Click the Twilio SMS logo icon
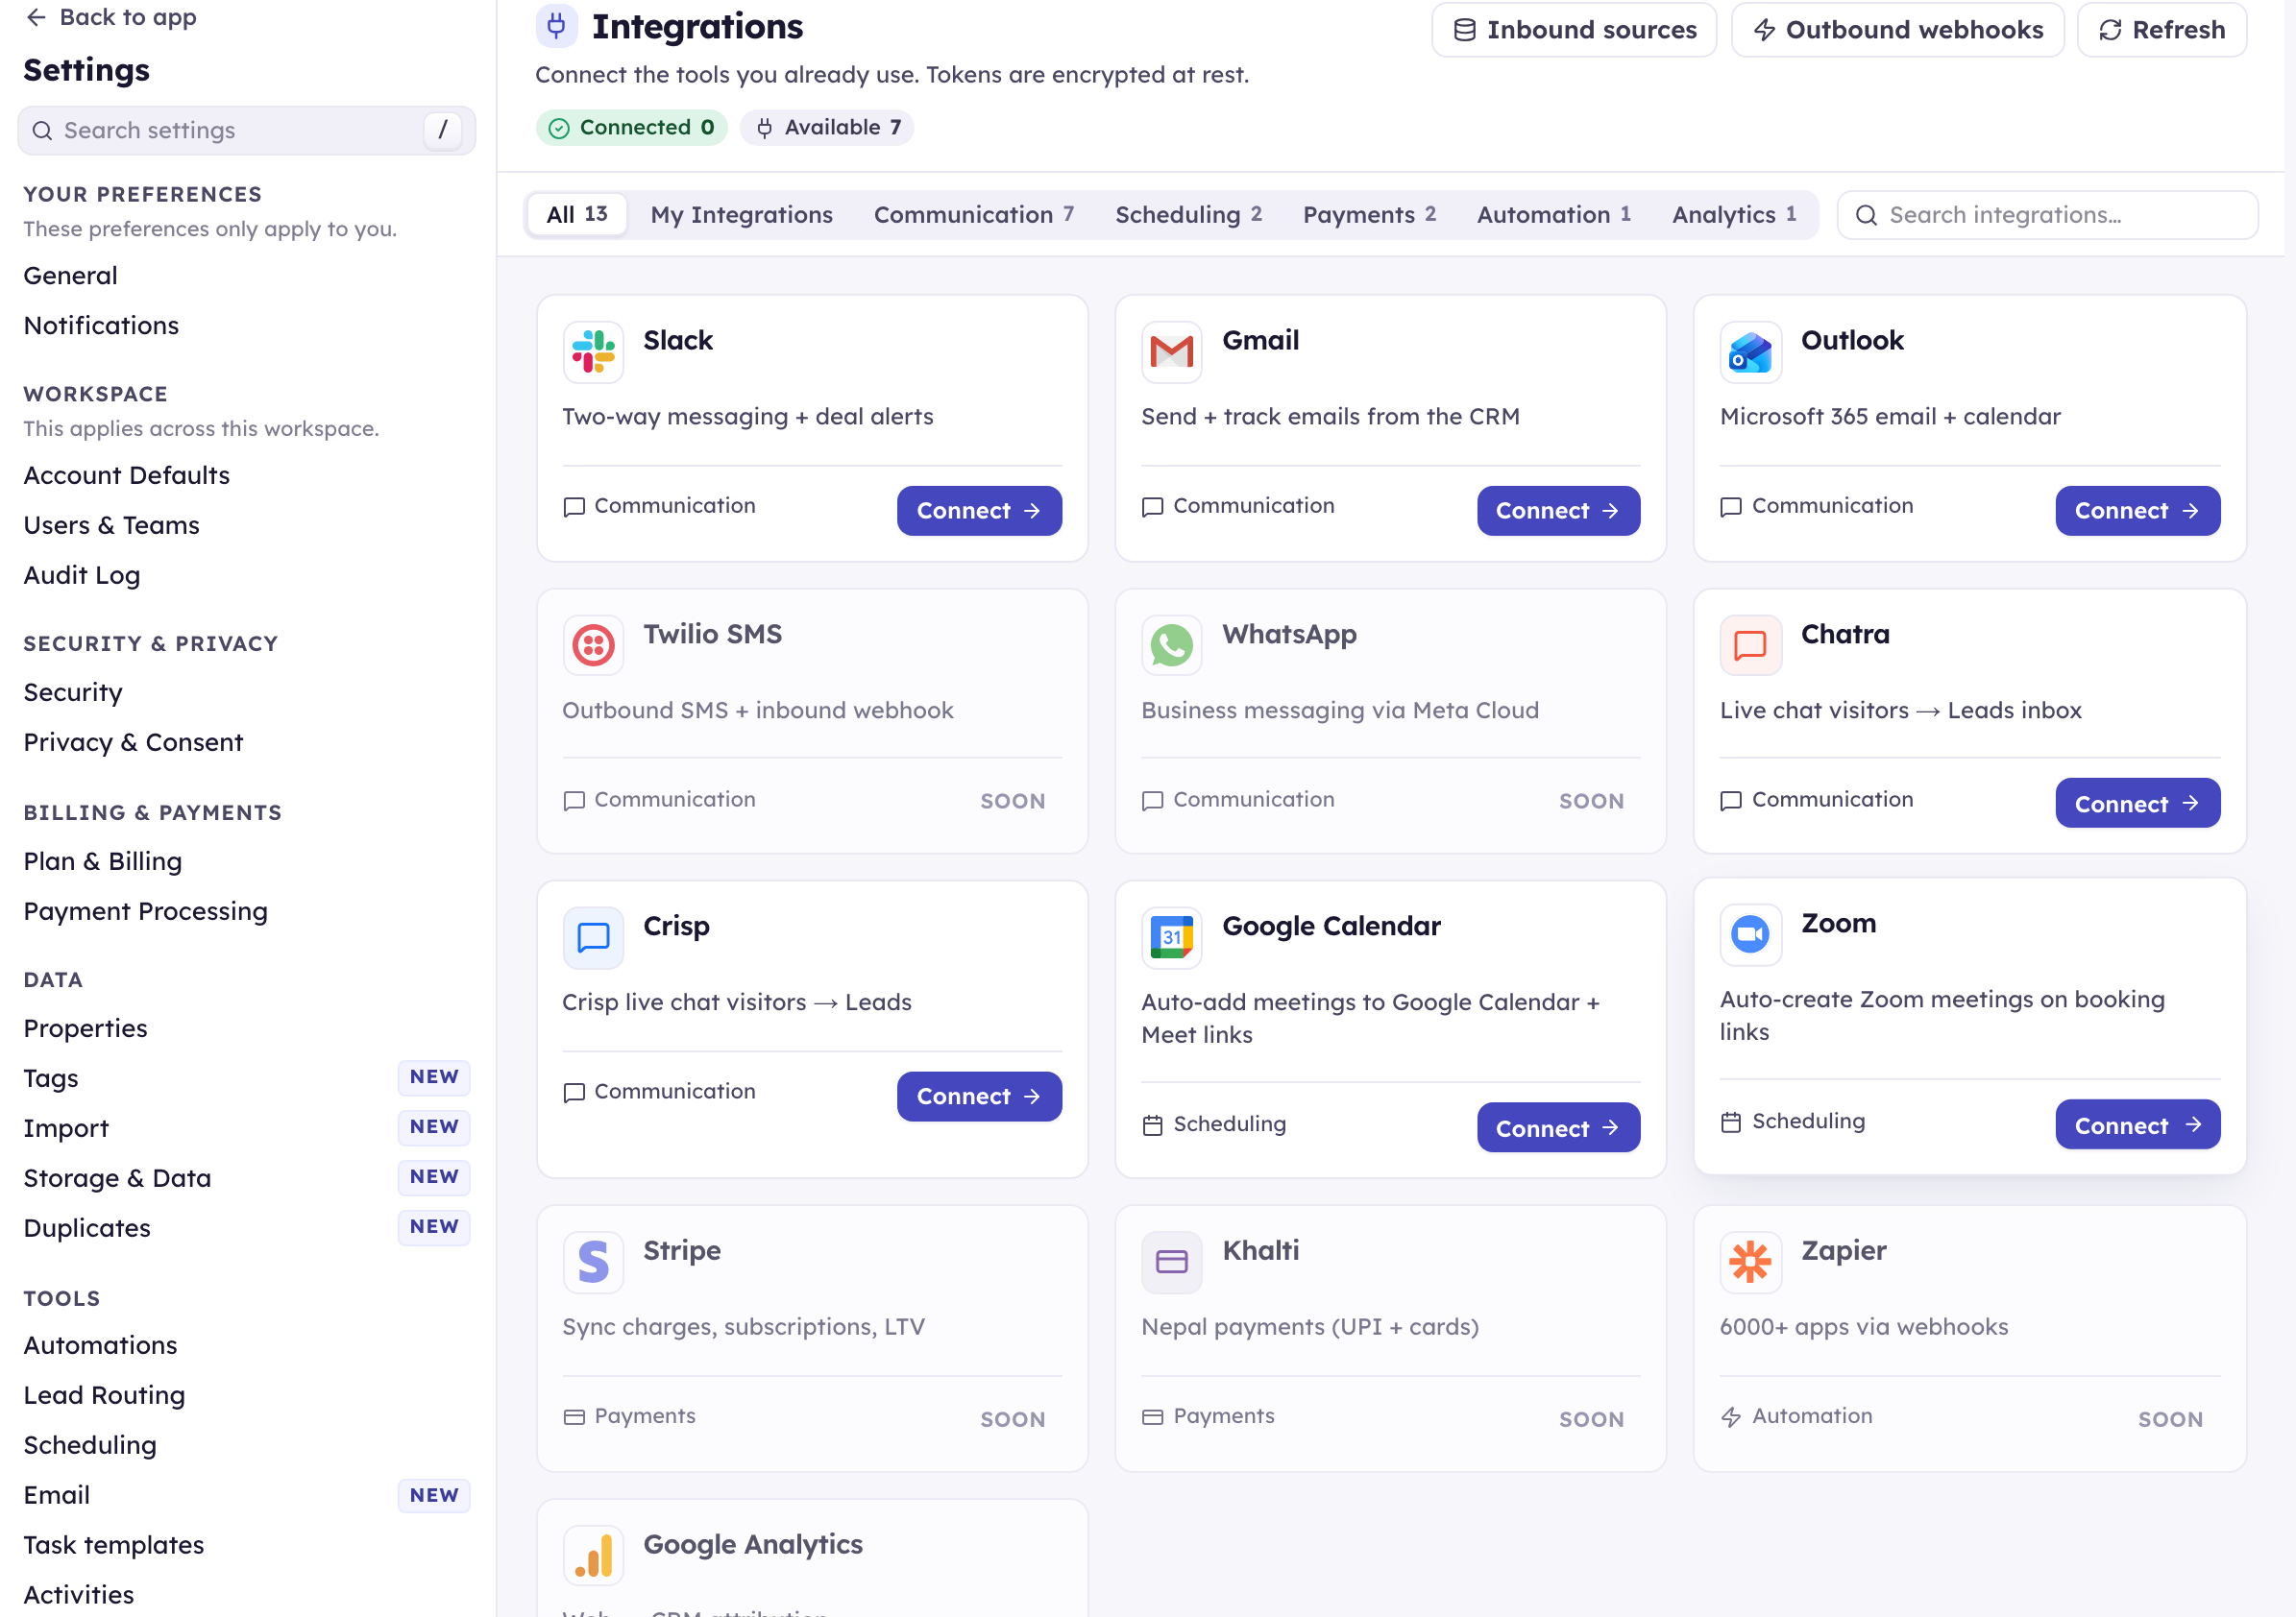This screenshot has width=2296, height=1617. (593, 645)
